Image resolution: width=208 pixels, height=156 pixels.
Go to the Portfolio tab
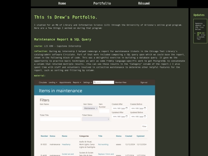pos(102,3)
